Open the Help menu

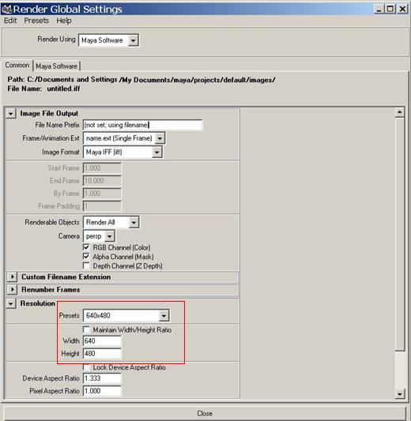point(64,21)
